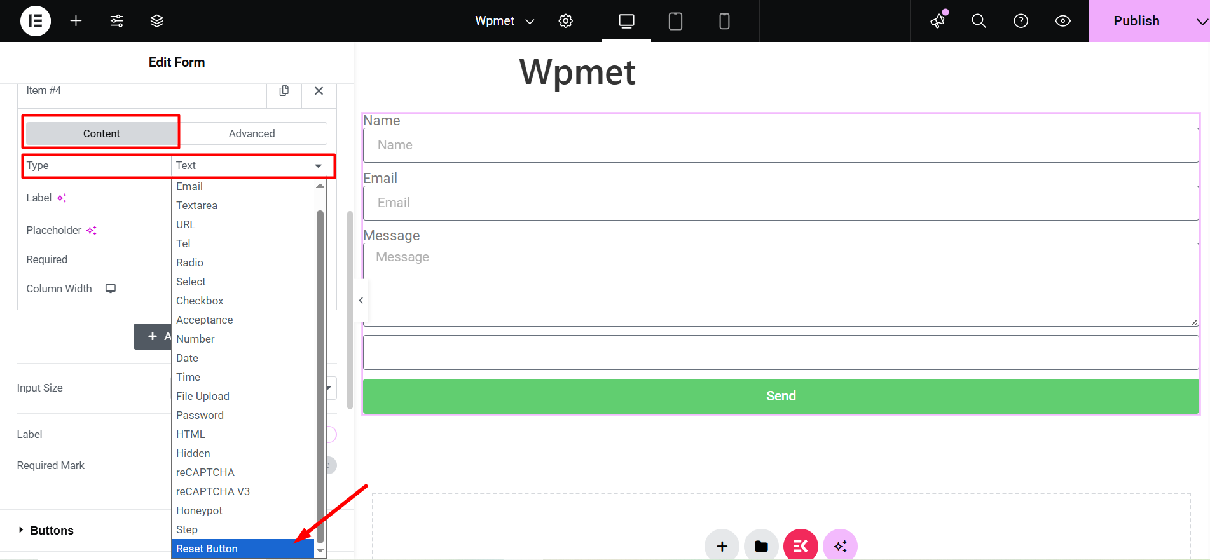Click canvas ElementsKit pink icon
The height and width of the screenshot is (560, 1210).
pos(801,545)
